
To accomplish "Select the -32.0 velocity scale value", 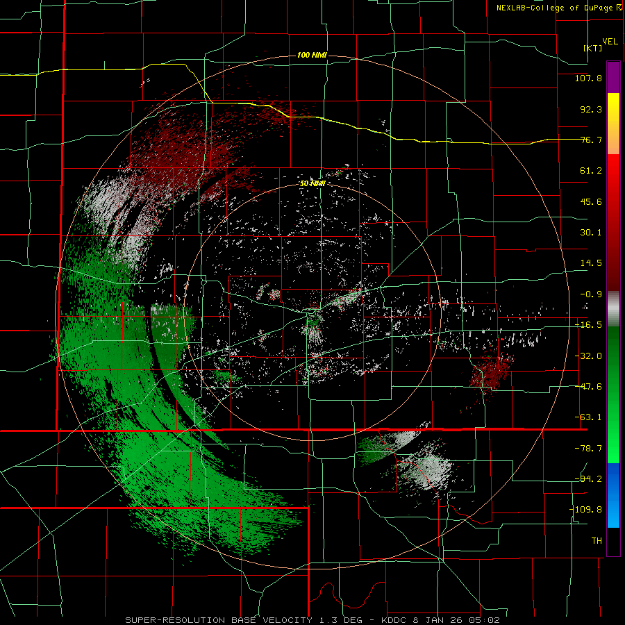I will tap(588, 356).
